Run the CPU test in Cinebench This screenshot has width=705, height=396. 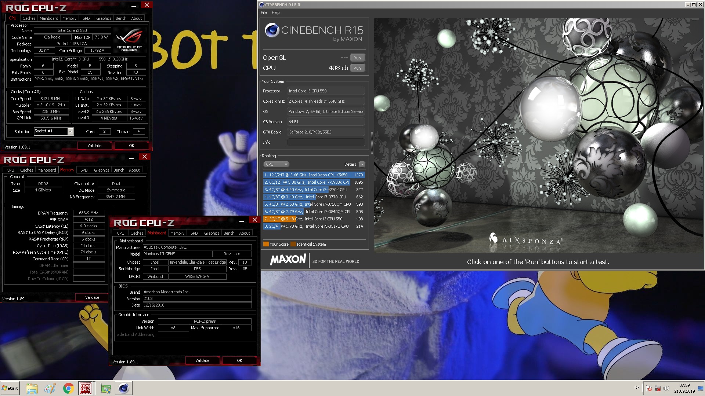(x=357, y=68)
